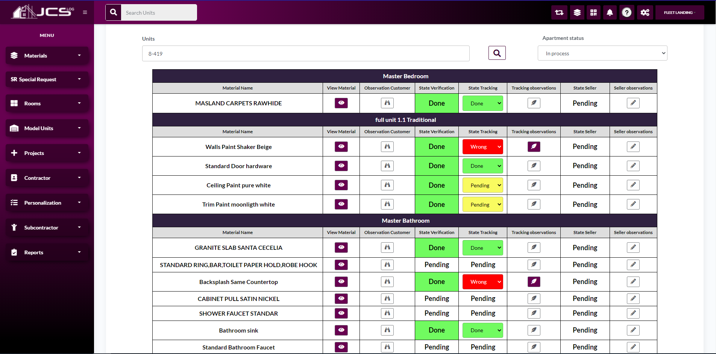Image resolution: width=716 pixels, height=354 pixels.
Task: Open the help question mark icon
Action: click(x=626, y=13)
